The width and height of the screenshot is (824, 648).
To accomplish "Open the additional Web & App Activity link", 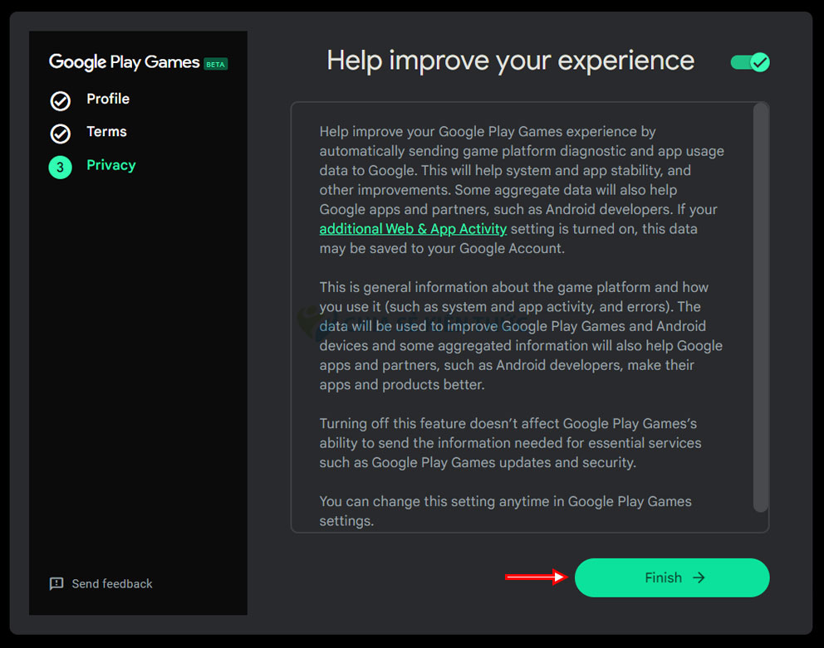I will [x=413, y=229].
